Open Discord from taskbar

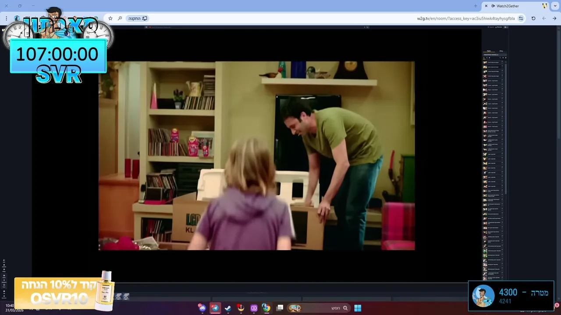[x=202, y=308]
